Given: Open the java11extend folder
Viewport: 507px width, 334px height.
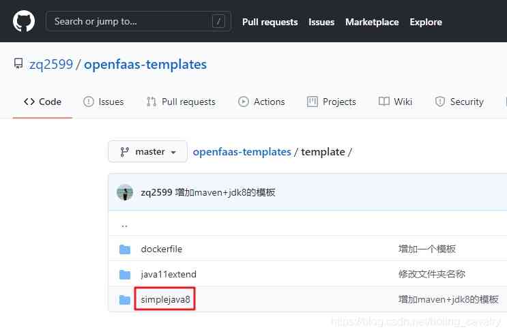Looking at the screenshot, I should point(169,274).
